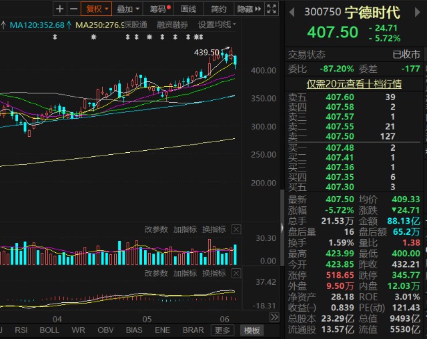Select the ENE indicator tab
The height and width of the screenshot is (339, 427).
pyautogui.click(x=163, y=330)
